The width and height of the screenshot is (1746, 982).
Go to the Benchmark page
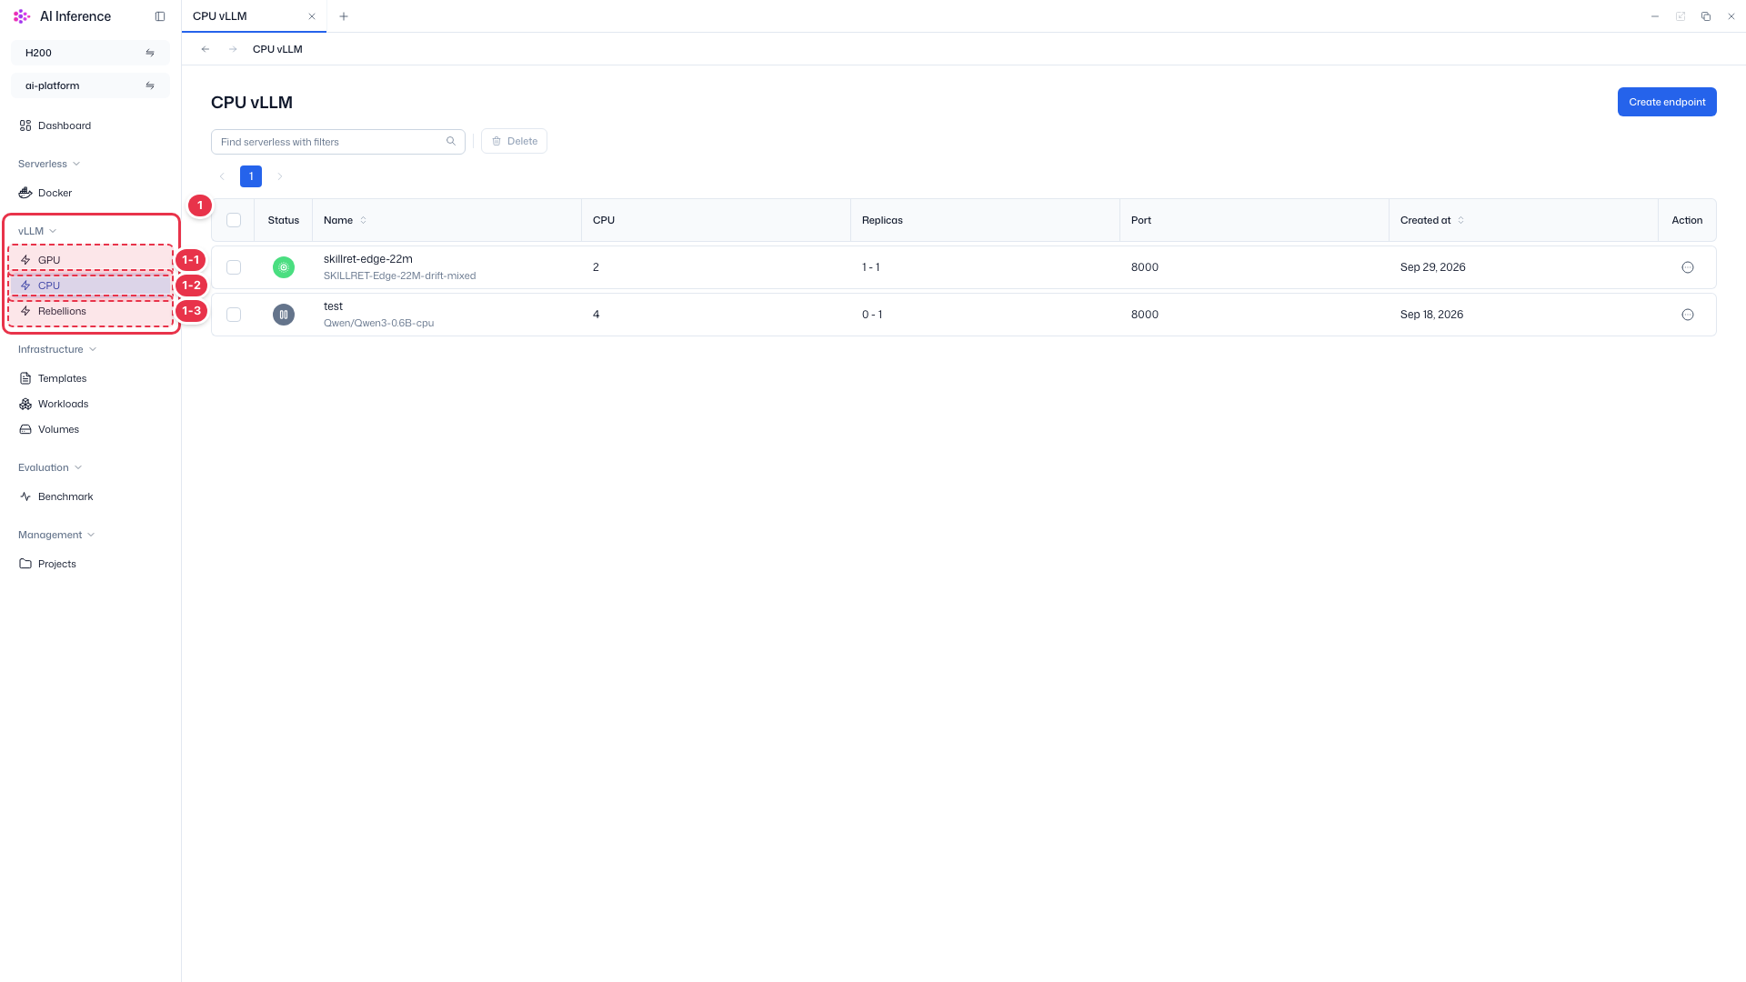pyautogui.click(x=65, y=496)
